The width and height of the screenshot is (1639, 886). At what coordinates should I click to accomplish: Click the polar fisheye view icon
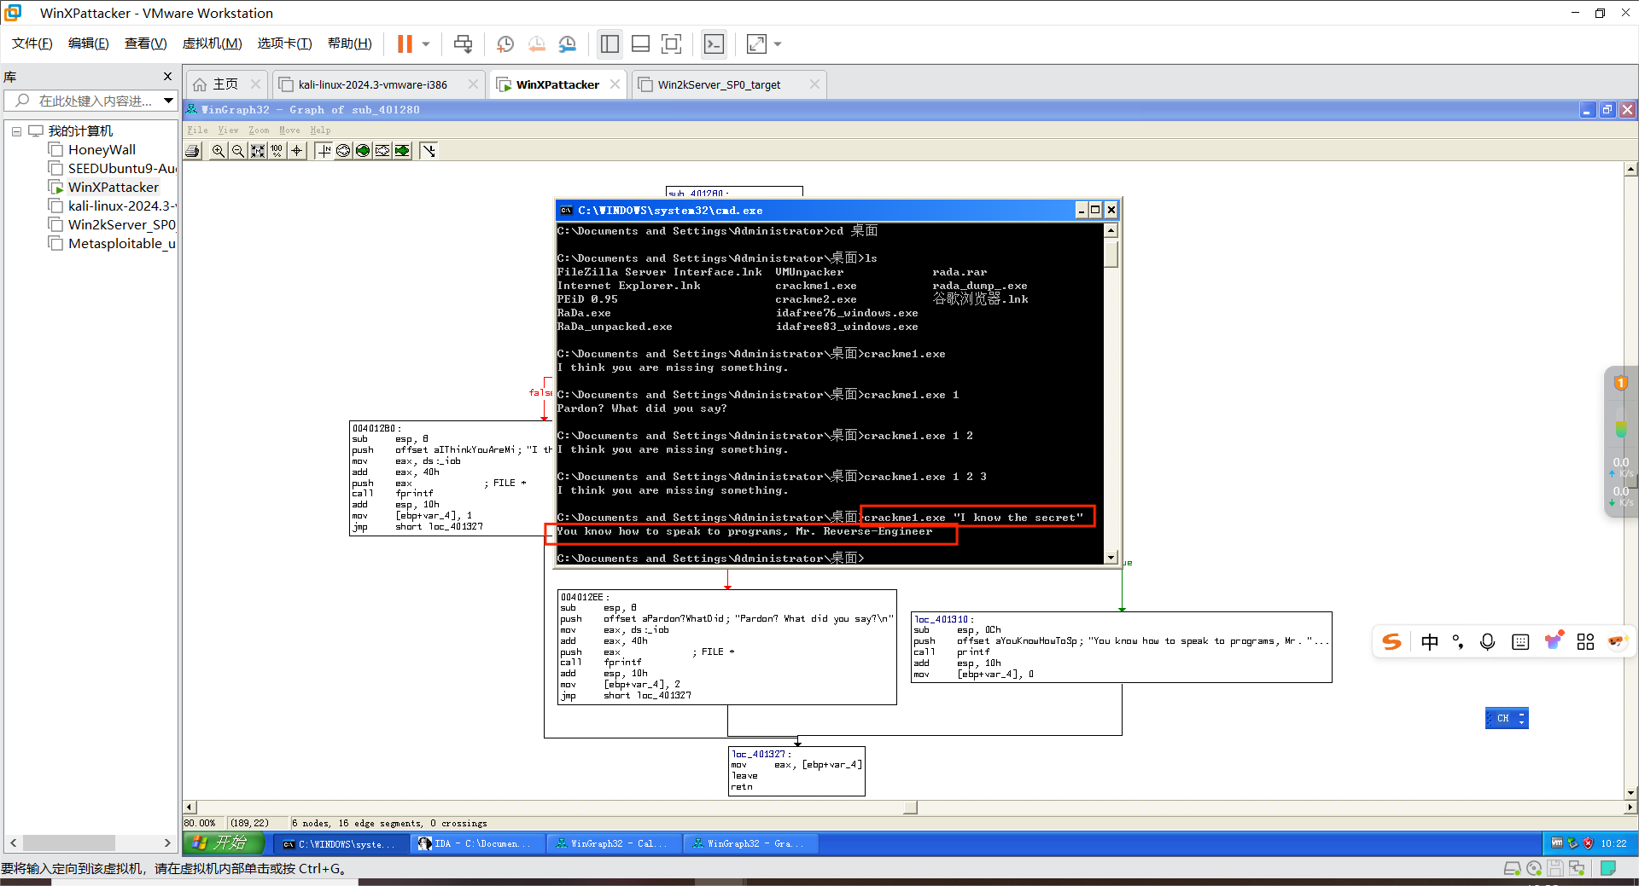tap(343, 151)
